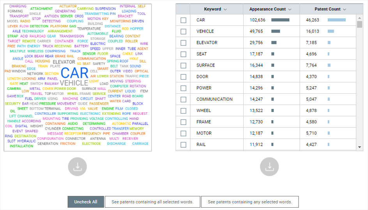Click the scroll up arrow of table

click(359, 17)
